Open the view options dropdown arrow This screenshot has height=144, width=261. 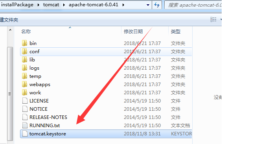221,20
